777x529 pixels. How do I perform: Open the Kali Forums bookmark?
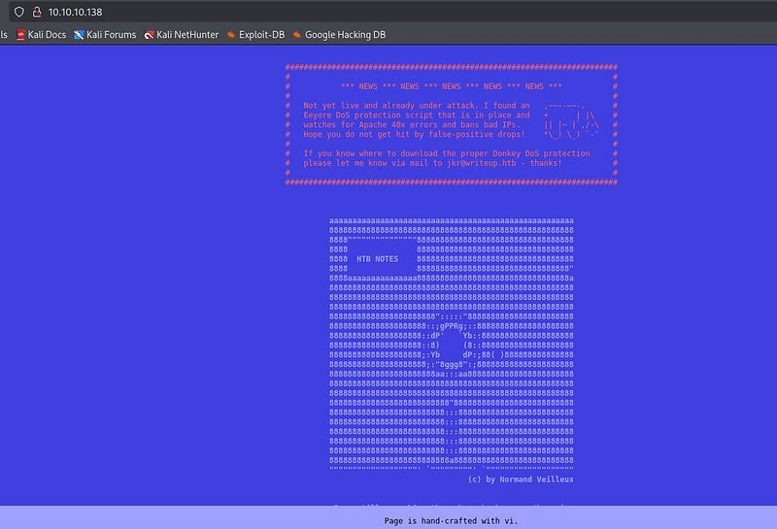pyautogui.click(x=105, y=35)
